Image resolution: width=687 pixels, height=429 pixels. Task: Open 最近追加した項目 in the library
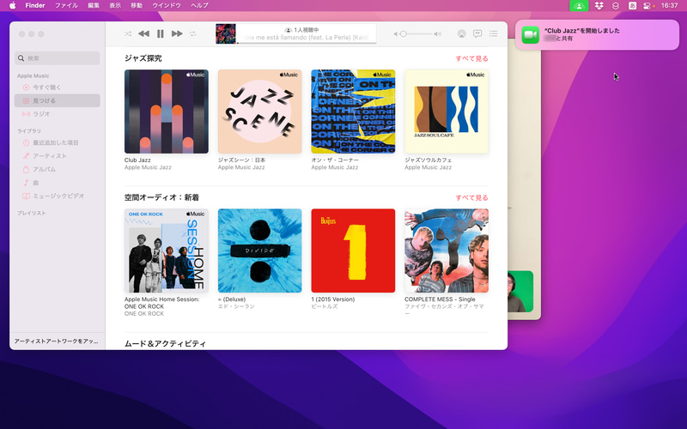tap(58, 142)
